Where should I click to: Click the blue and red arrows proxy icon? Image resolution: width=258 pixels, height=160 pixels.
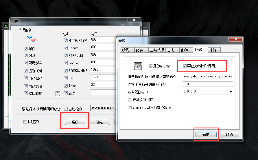tap(32, 38)
